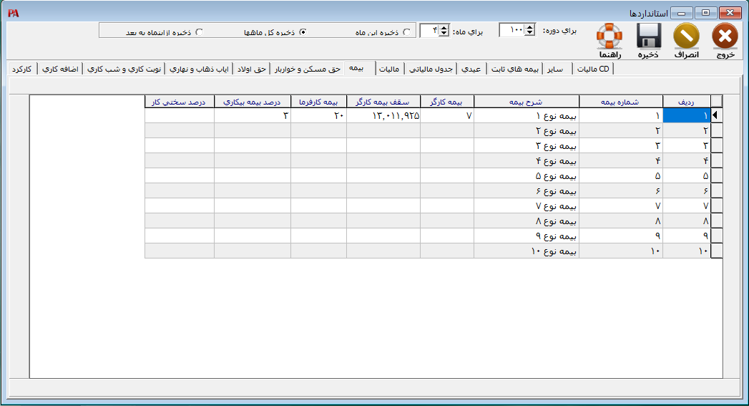Click the red Exit (خروج) icon
The image size is (749, 406).
tap(725, 36)
